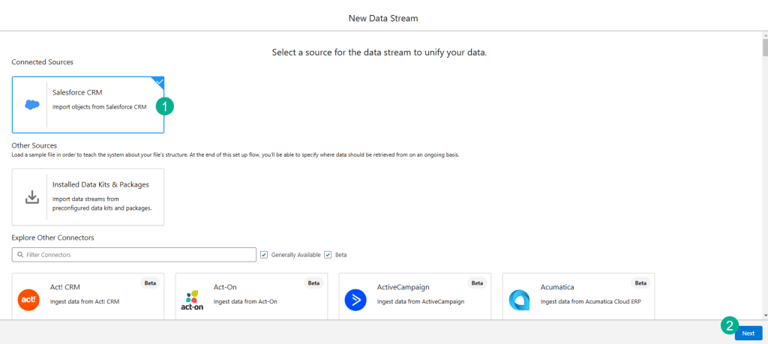Select the Acumatica connector card
The width and height of the screenshot is (768, 344).
coord(578,297)
